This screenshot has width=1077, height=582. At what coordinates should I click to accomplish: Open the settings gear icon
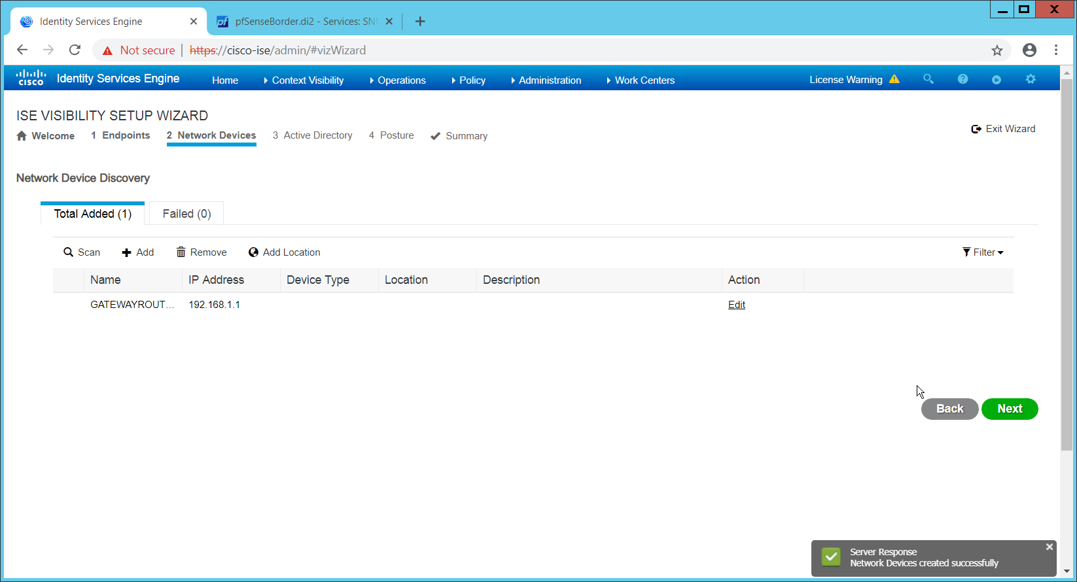[1031, 79]
